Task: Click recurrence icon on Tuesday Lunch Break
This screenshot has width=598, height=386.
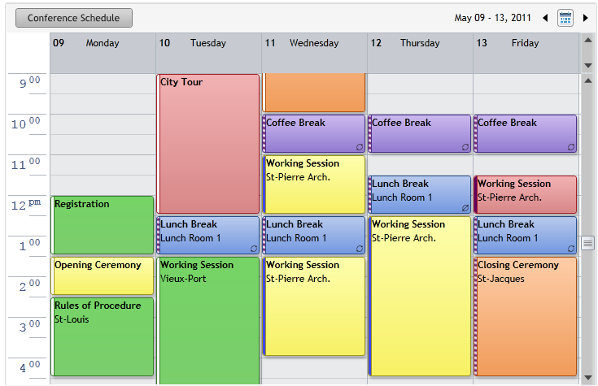Action: [254, 249]
